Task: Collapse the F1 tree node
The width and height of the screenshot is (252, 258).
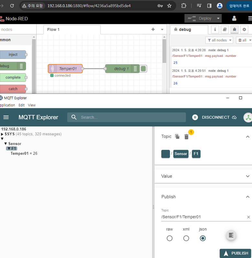Action: point(9,149)
